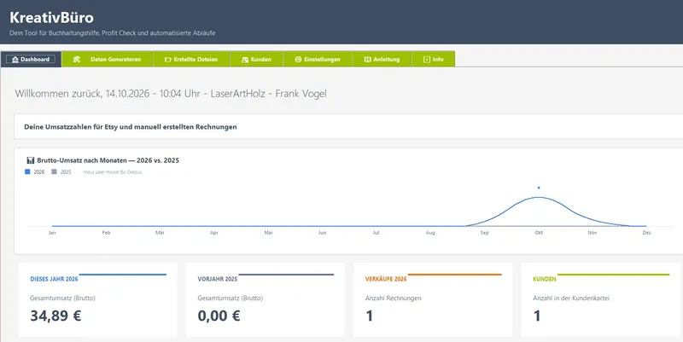683x342 pixels.
Task: Open the Dashboard tab
Action: [x=31, y=59]
